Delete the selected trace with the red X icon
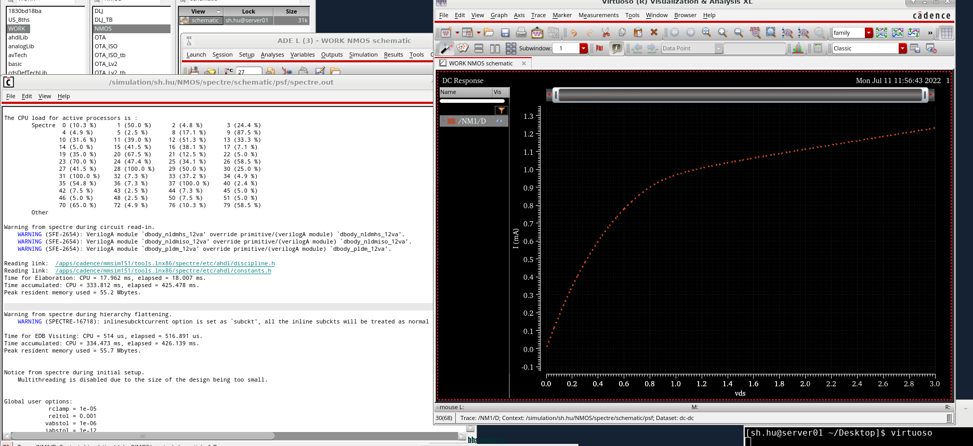The height and width of the screenshot is (446, 973). tap(654, 33)
